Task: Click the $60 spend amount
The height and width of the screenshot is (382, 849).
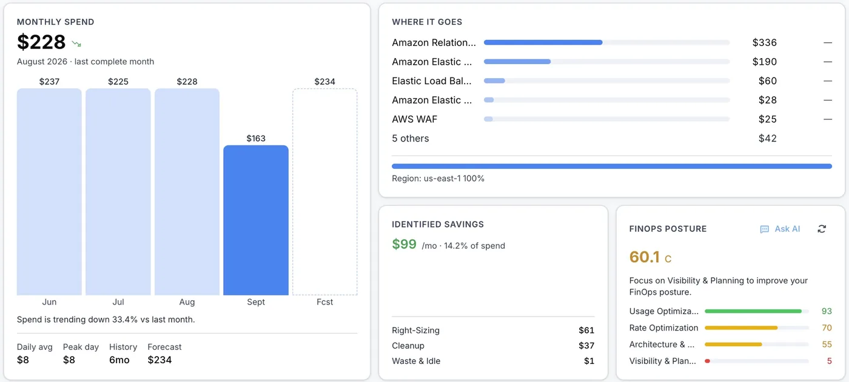Action: (767, 81)
